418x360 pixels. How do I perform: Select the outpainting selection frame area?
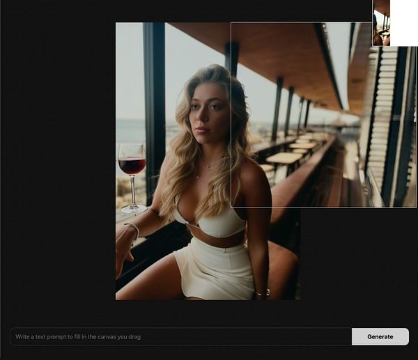[x=323, y=115]
